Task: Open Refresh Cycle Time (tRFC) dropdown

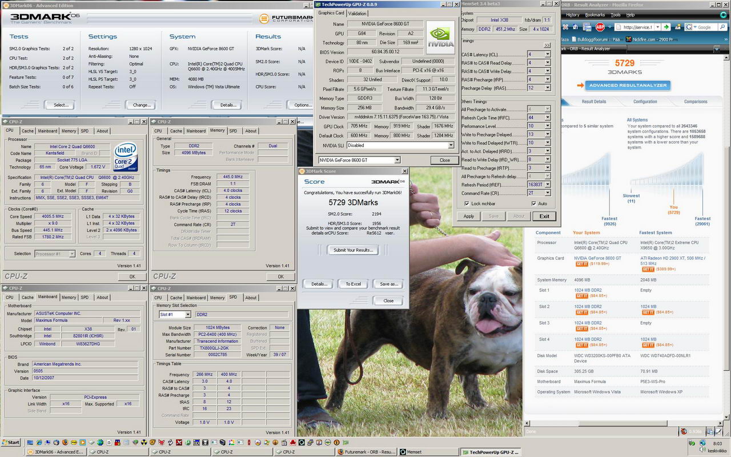Action: tap(547, 118)
